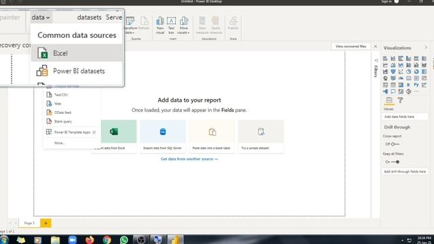434x244 pixels.
Task: Select the Gauge visual
Action: 401,79
